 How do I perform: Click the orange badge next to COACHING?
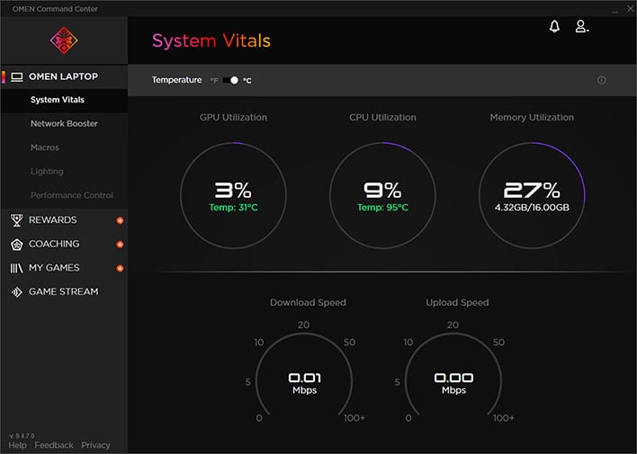[120, 245]
